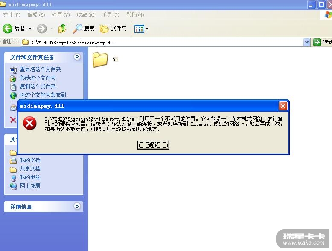The width and height of the screenshot is (332, 251).
Task: Open the Tools (工具) menu
Action: [111, 15]
